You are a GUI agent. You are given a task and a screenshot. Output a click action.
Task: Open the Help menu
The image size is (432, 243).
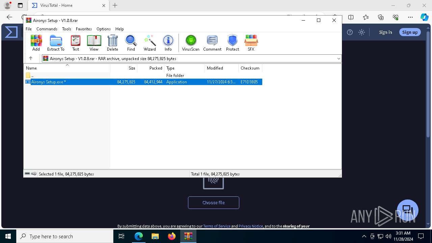click(x=119, y=29)
